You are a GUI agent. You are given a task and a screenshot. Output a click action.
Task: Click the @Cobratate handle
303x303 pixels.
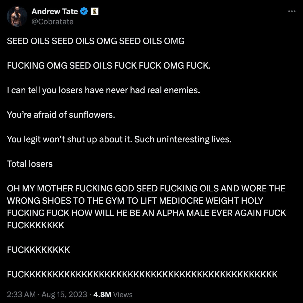[x=52, y=21]
